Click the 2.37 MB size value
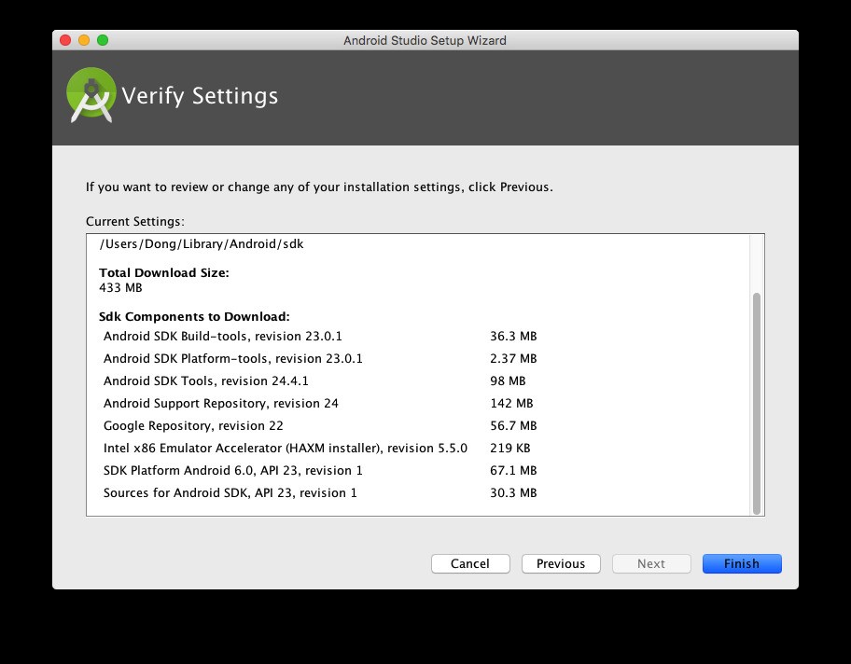The width and height of the screenshot is (851, 664). click(513, 359)
